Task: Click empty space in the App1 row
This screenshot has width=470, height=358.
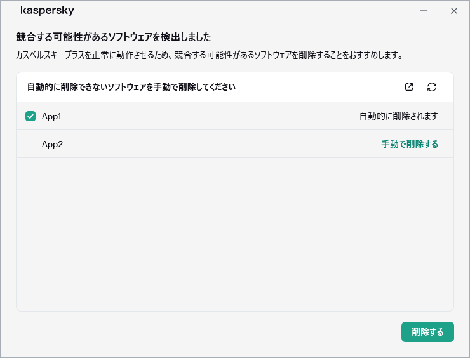Action: [210, 116]
